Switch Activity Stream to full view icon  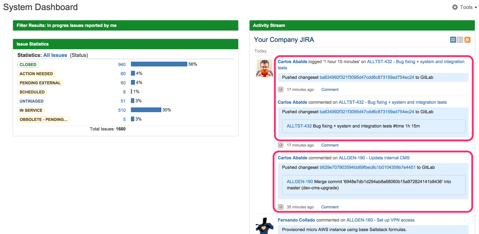[453, 40]
